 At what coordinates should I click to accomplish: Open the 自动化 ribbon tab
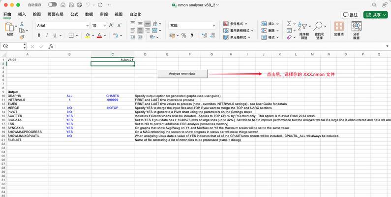click(x=135, y=14)
